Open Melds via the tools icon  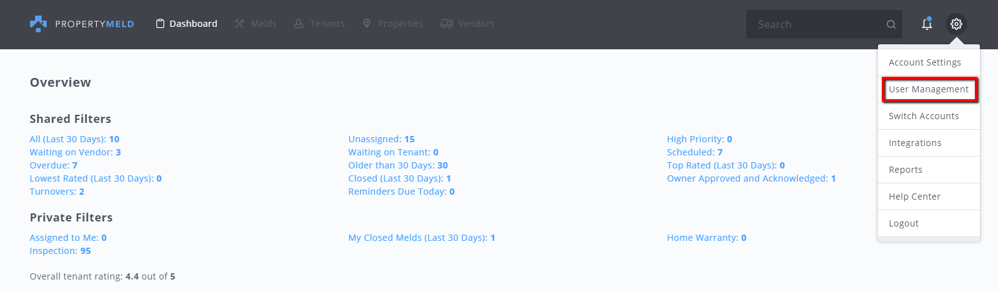pos(239,24)
